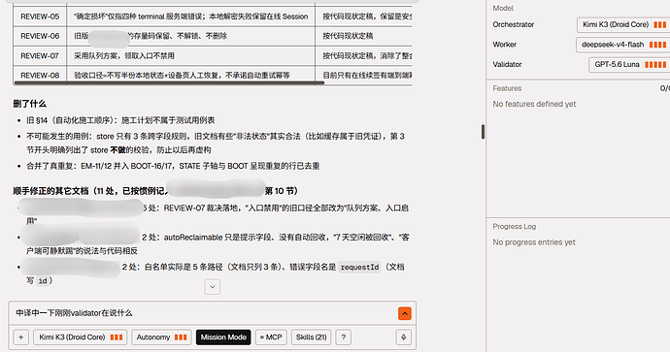670x352 pixels.
Task: Click the heading 删了什么
Action: [29, 104]
